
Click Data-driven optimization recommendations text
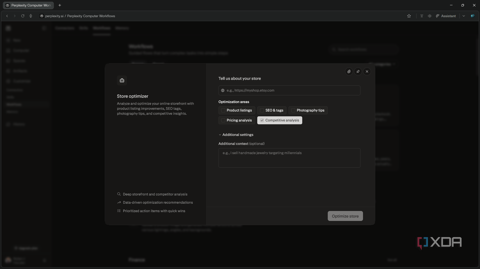(158, 202)
